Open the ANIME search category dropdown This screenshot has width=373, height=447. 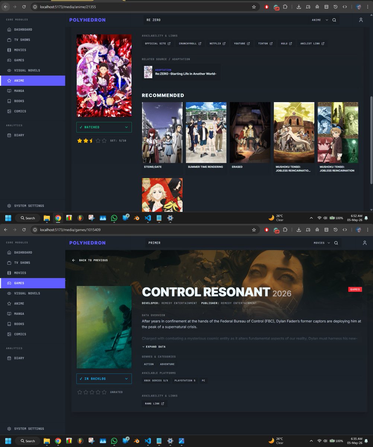[319, 20]
